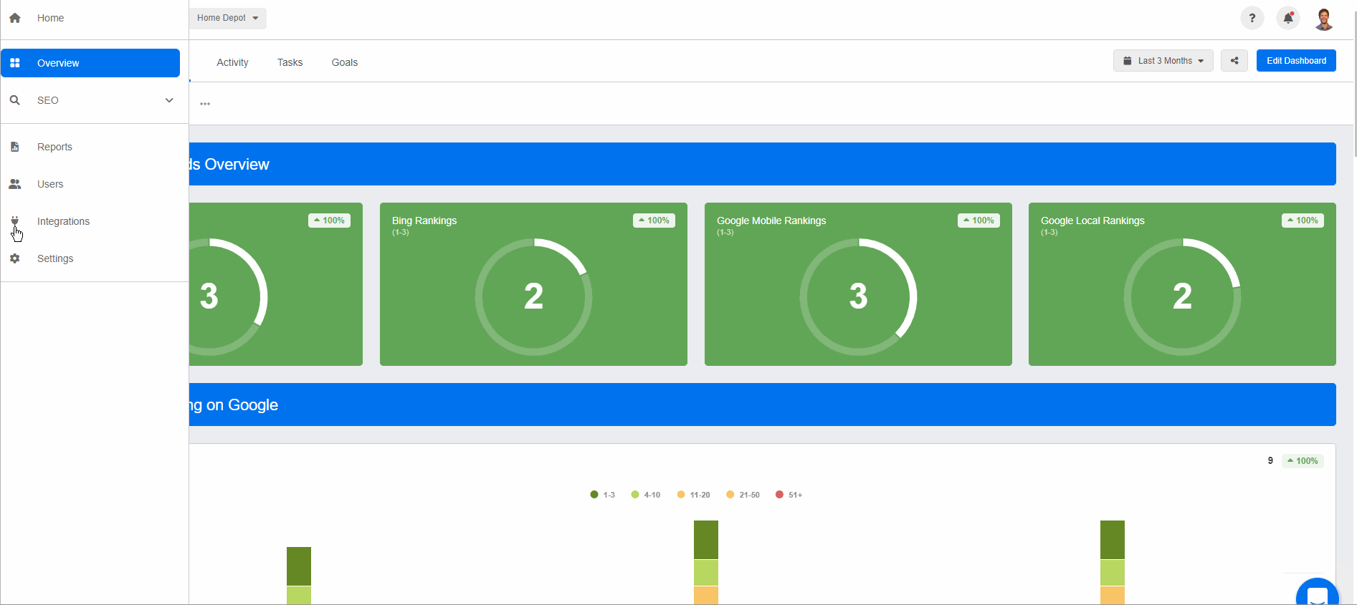Click the share dashboard icon

click(x=1234, y=61)
